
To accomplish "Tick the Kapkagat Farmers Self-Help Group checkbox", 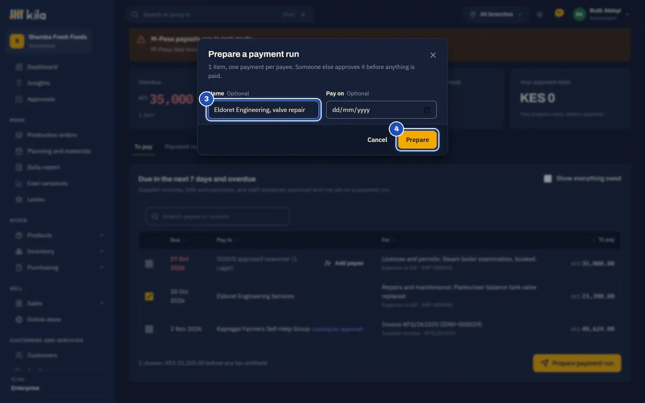I will pos(149,329).
